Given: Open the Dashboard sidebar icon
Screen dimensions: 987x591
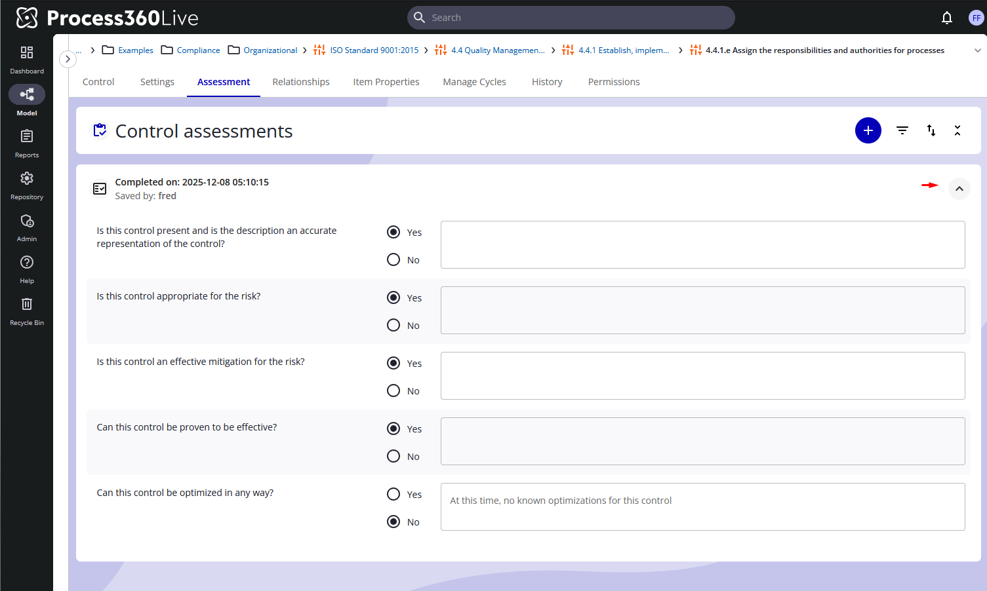Looking at the screenshot, I should point(27,53).
